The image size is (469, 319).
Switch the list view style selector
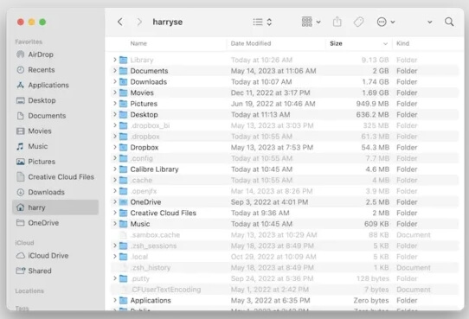tap(262, 22)
